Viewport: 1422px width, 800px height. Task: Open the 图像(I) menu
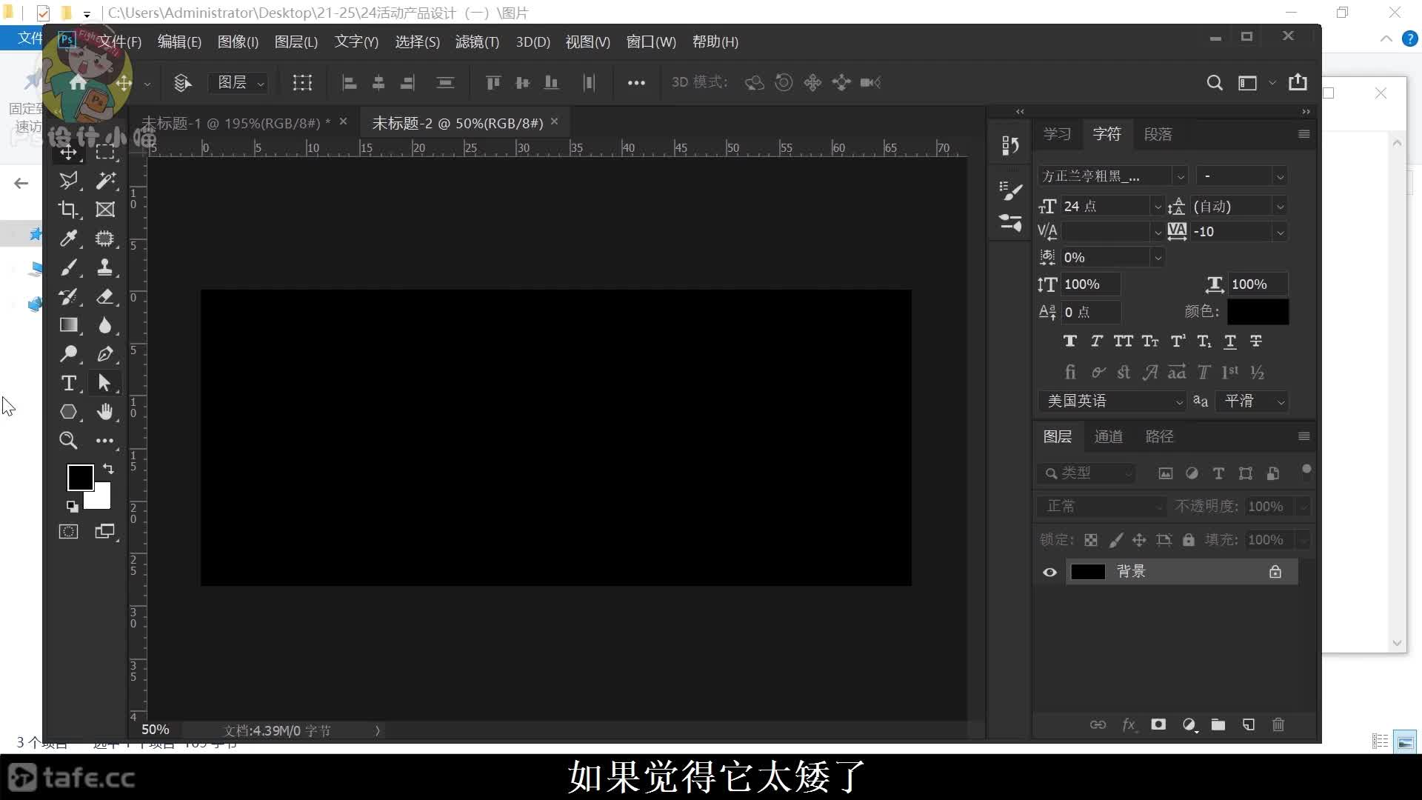point(238,42)
